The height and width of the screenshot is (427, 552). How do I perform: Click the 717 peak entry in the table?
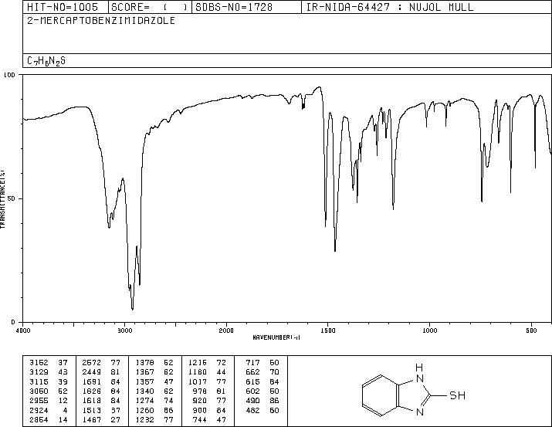tap(252, 363)
